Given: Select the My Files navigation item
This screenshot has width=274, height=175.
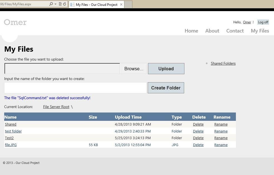Looking at the screenshot, I should (260, 31).
